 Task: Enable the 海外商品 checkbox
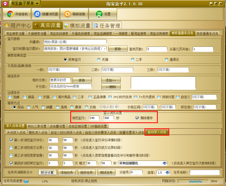pos(55,97)
